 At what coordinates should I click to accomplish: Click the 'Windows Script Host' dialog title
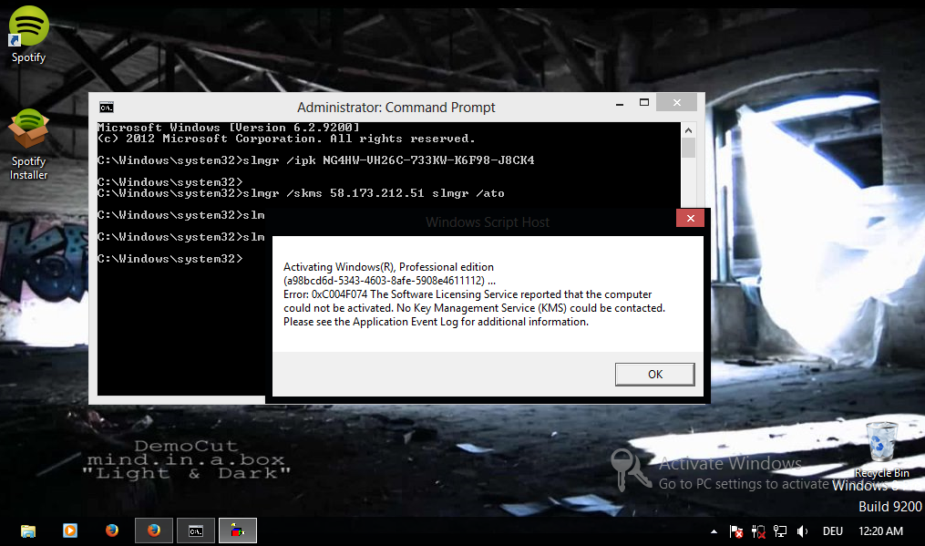488,222
